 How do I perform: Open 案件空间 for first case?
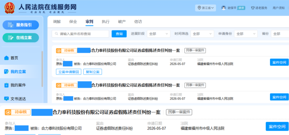pyautogui.click(x=279, y=62)
